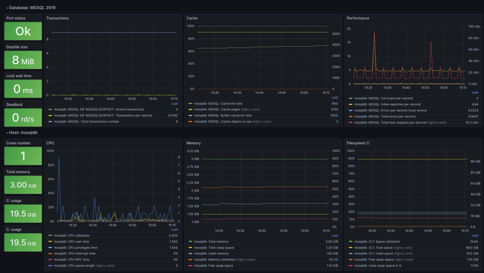Click color swatch for Active transactions series
Viewport: 484px width, 273px height.
point(50,109)
